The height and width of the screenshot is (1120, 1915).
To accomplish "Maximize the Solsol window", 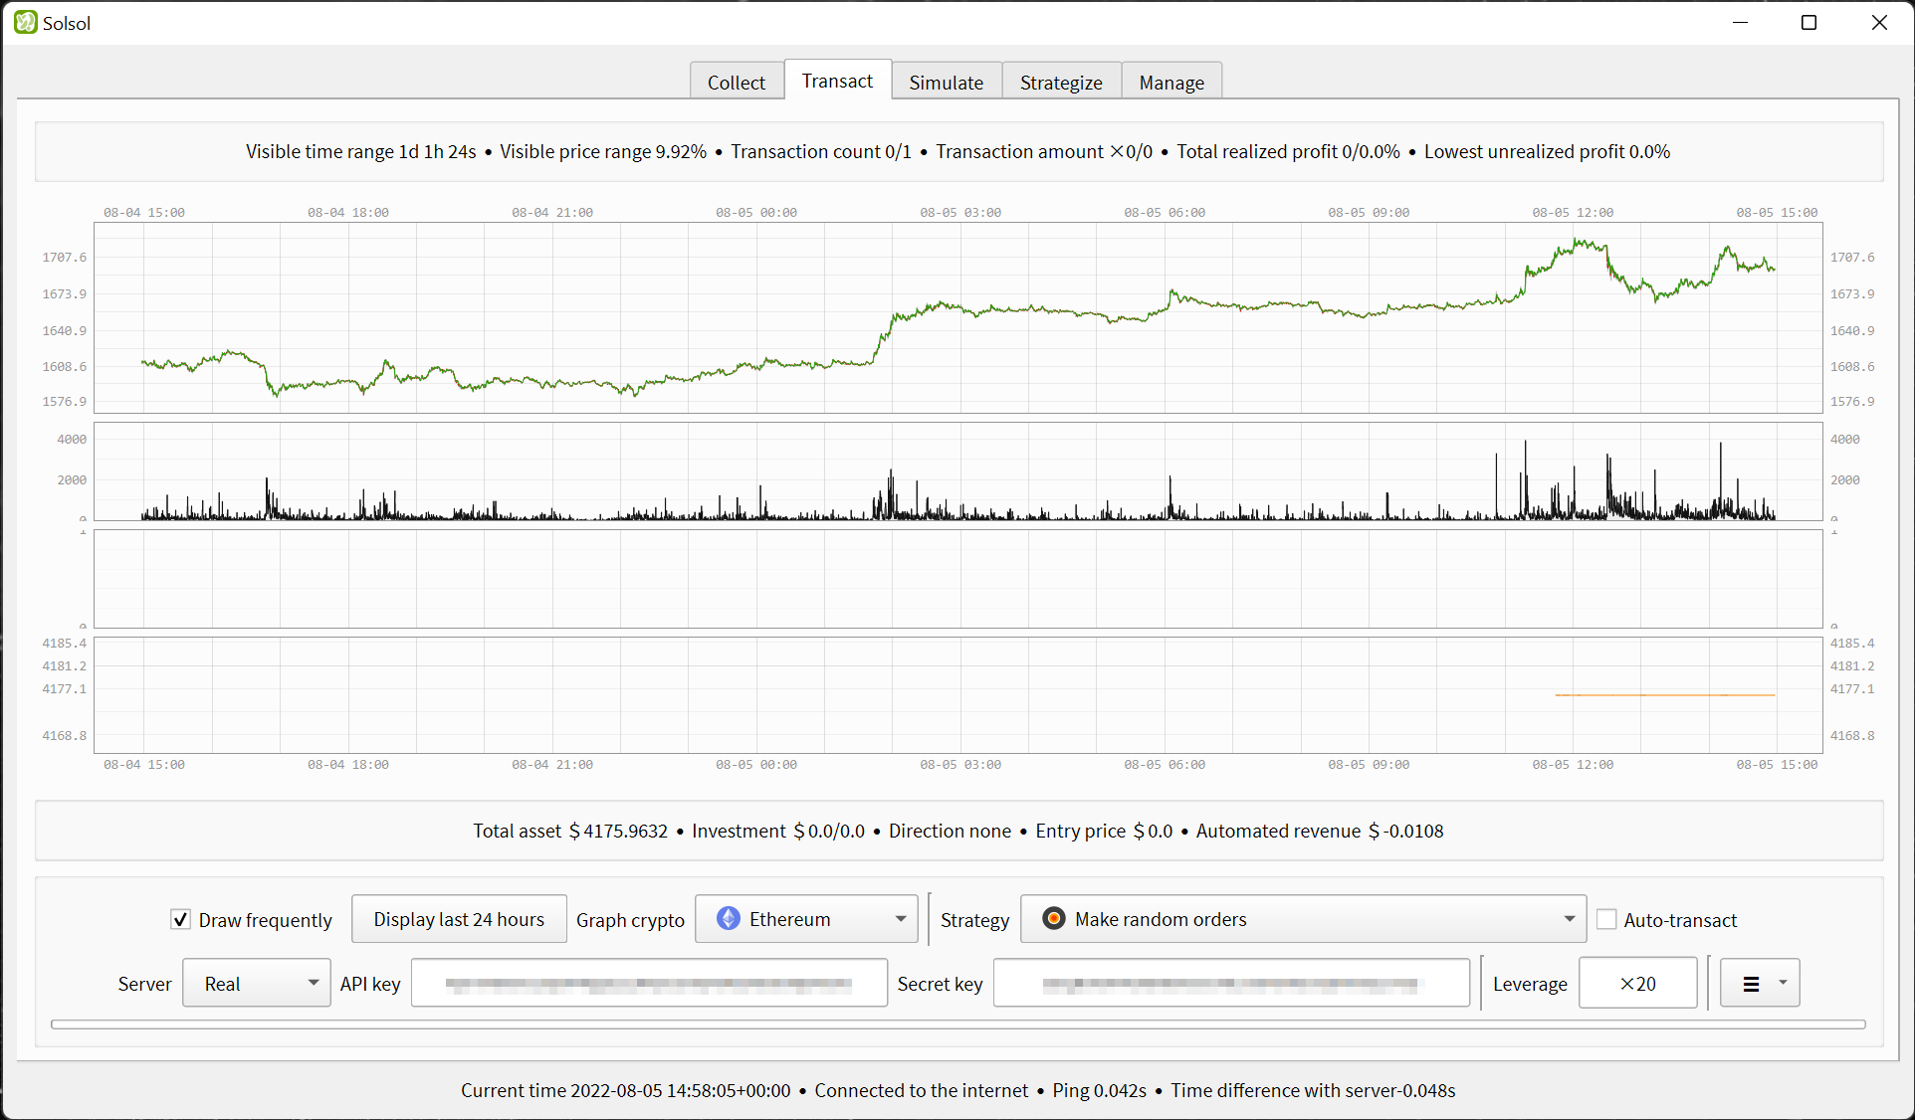I will [1809, 22].
